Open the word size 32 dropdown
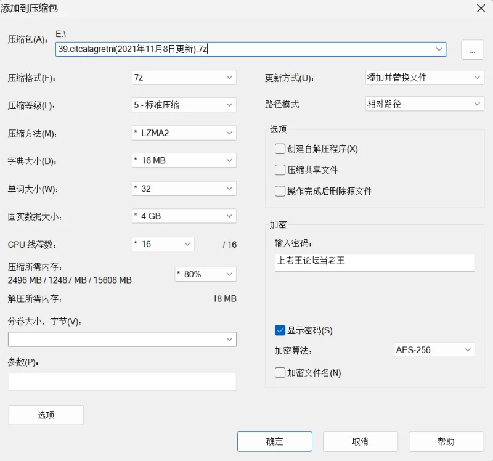The height and width of the screenshot is (461, 493). point(184,189)
